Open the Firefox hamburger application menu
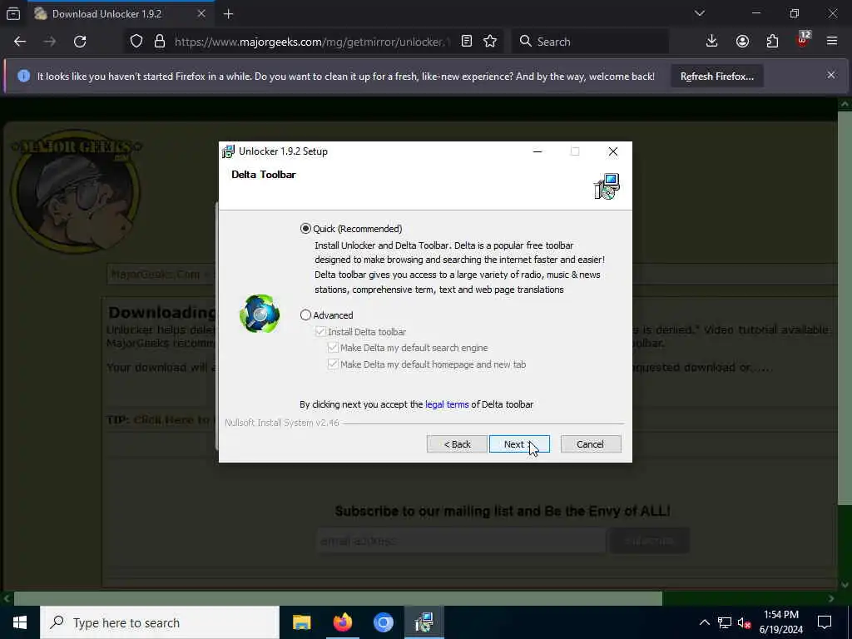Viewport: 852px width, 639px height. click(x=832, y=42)
